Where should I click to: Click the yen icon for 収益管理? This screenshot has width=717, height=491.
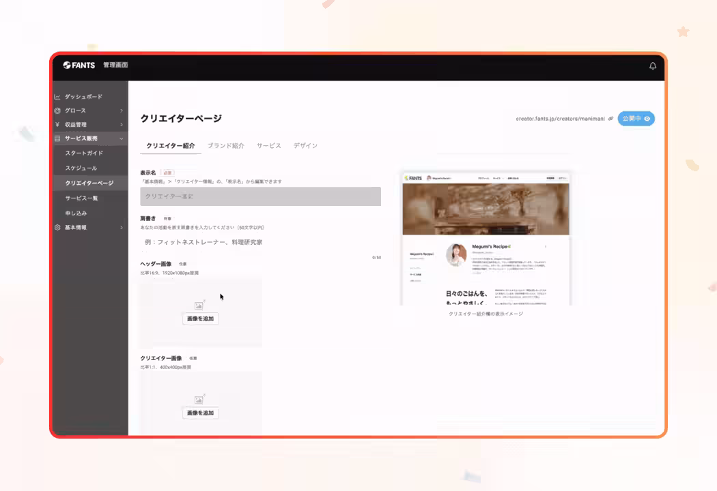[57, 124]
